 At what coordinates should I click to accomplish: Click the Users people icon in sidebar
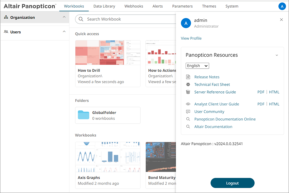coord(6,32)
